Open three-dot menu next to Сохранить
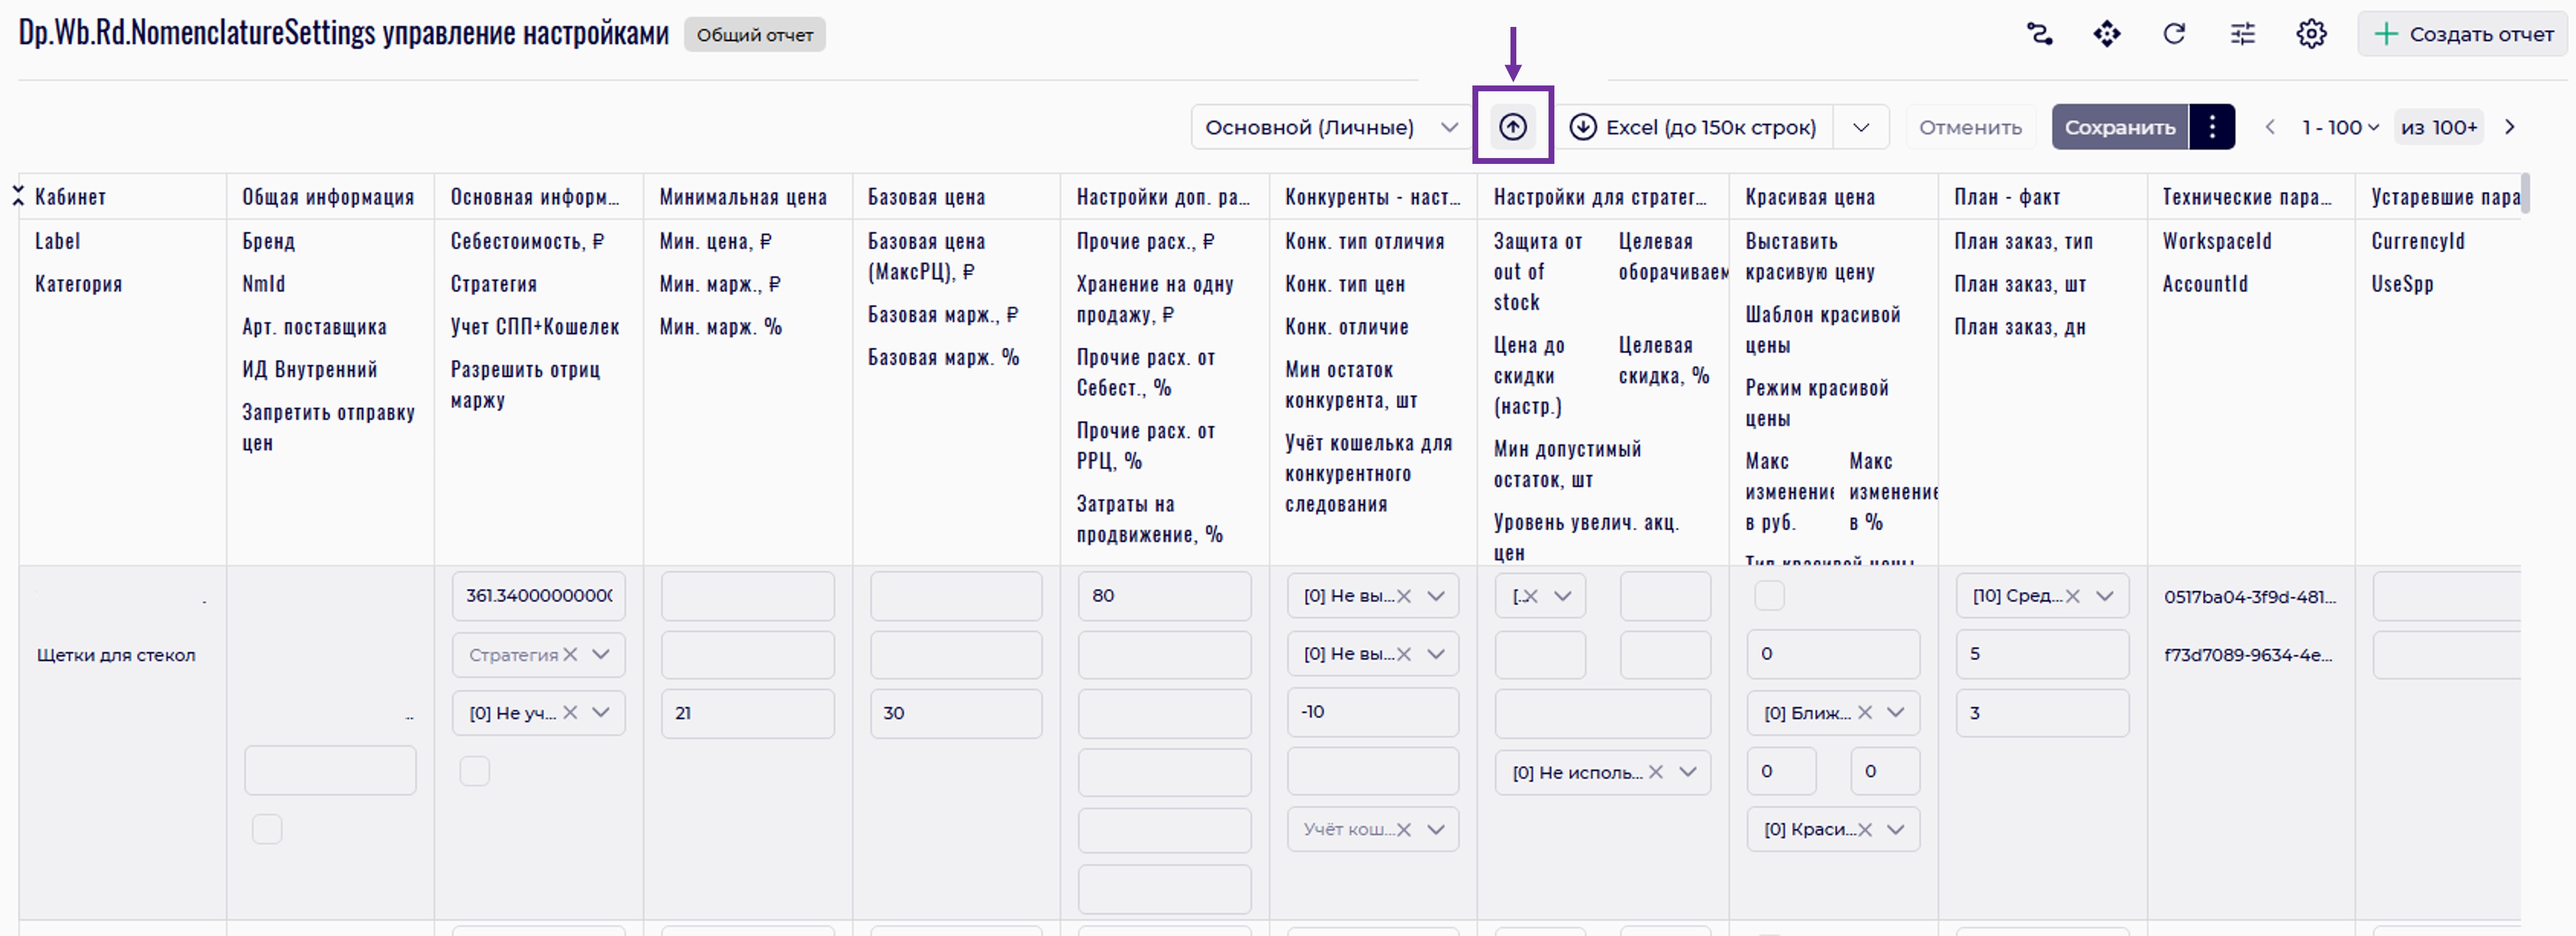 click(2212, 127)
